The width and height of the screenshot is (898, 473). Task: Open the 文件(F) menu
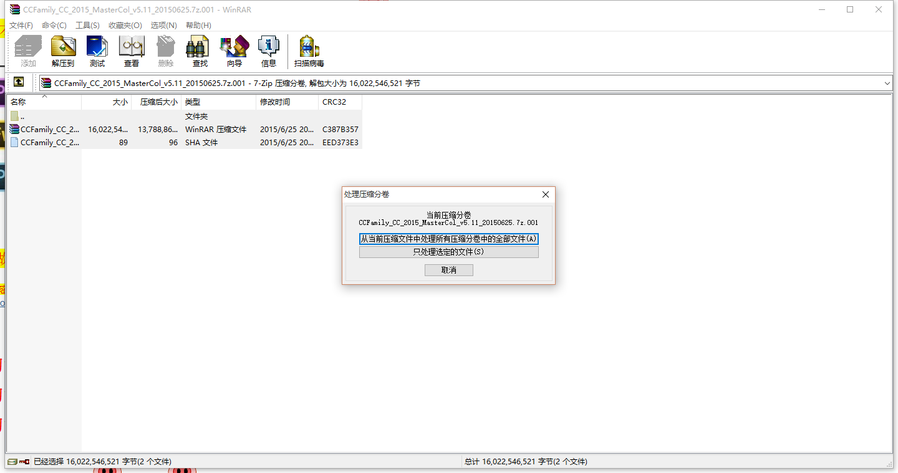(21, 26)
